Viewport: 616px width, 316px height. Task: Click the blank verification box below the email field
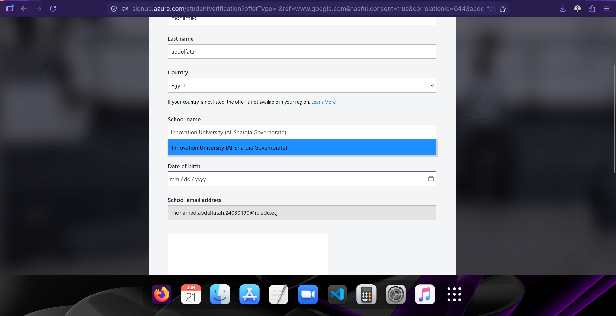[248, 254]
